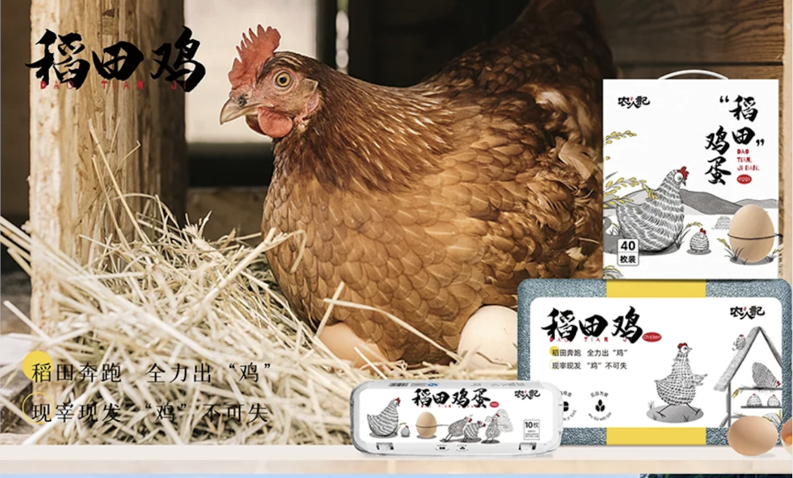This screenshot has height=478, width=793.
Task: Click the large 稻田鸡 calligraphy title
Action: tap(115, 59)
